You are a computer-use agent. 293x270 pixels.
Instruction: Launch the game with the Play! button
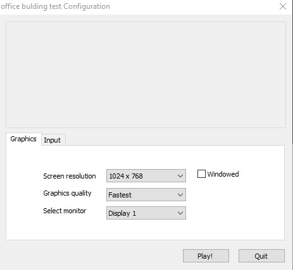[206, 256]
